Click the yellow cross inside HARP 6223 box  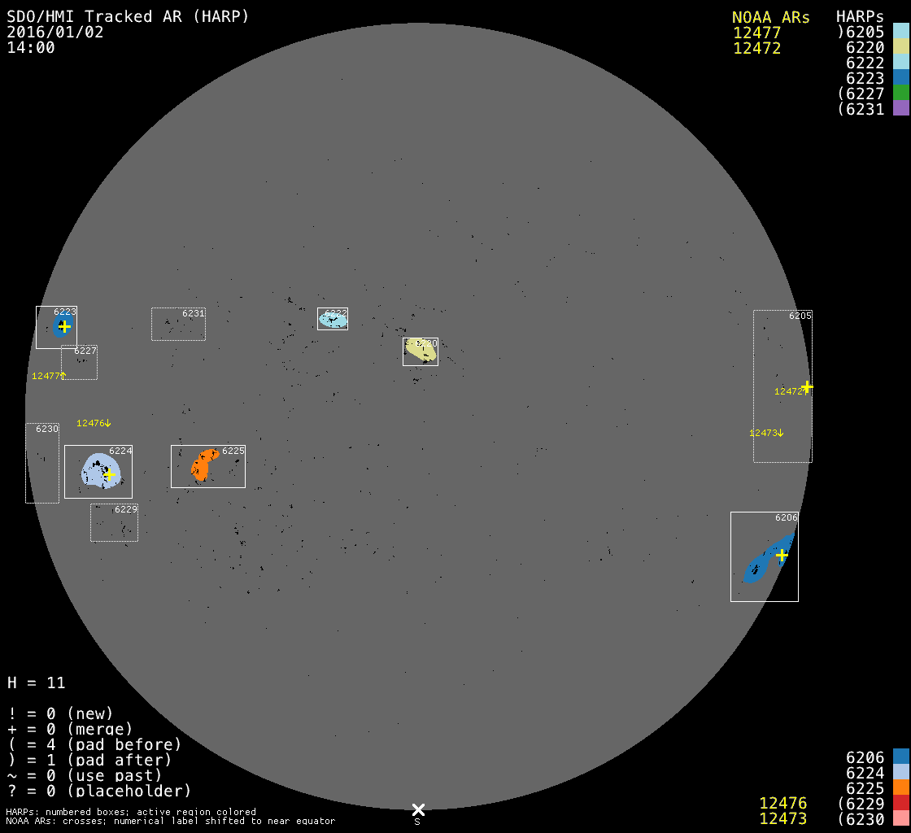point(64,326)
